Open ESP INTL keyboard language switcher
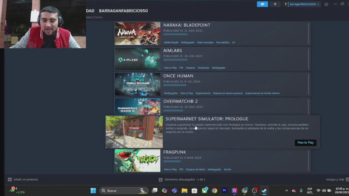 pos(310,191)
